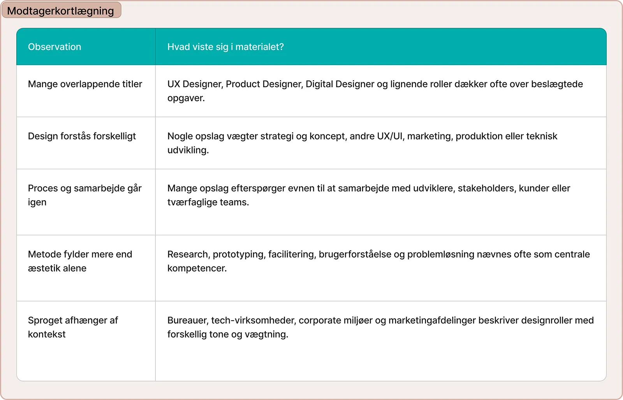Click the word 'kontekst' in last row
This screenshot has height=400, width=623.
click(x=47, y=334)
